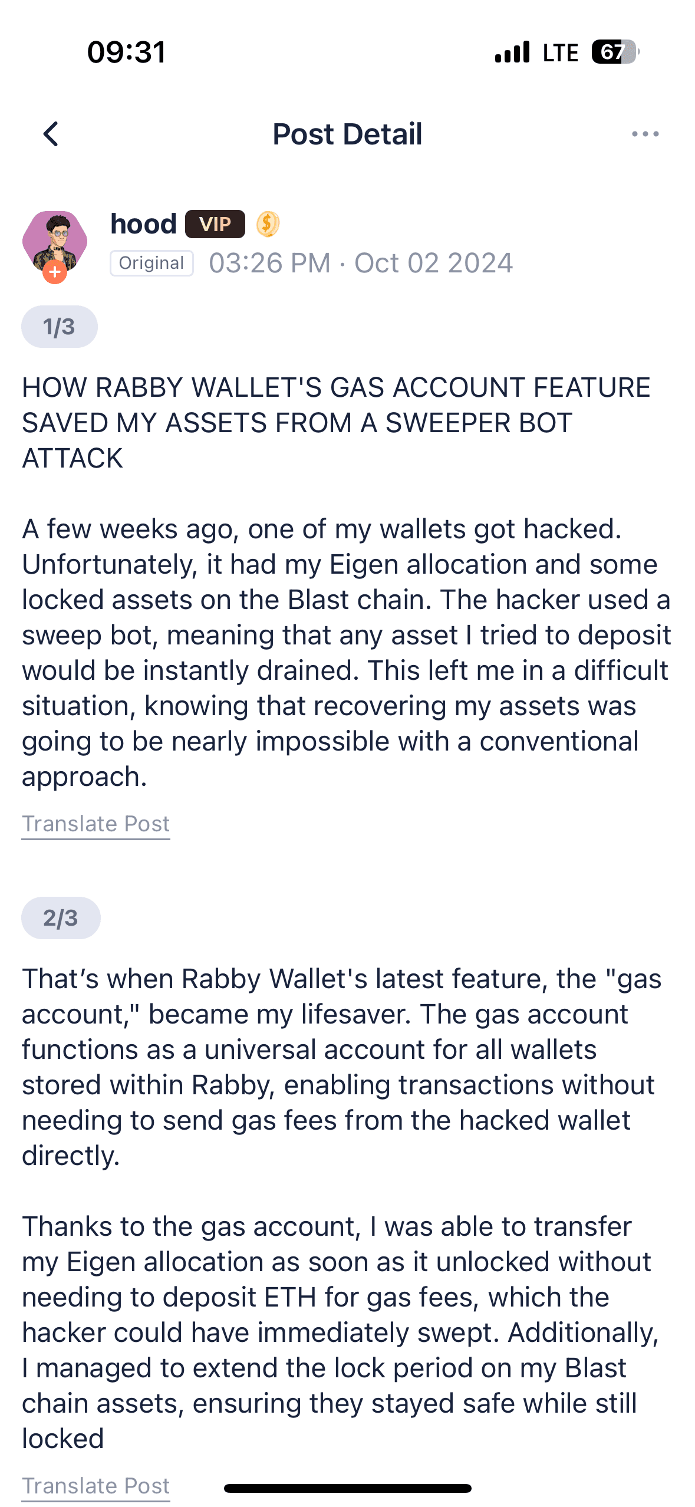Tap the battery icon showing 67 percent
Viewport: 695px width, 1507px height.
point(613,52)
